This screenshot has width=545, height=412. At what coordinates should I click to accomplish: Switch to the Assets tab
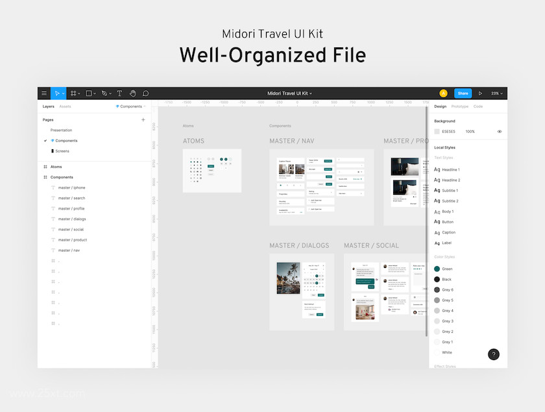click(x=65, y=106)
